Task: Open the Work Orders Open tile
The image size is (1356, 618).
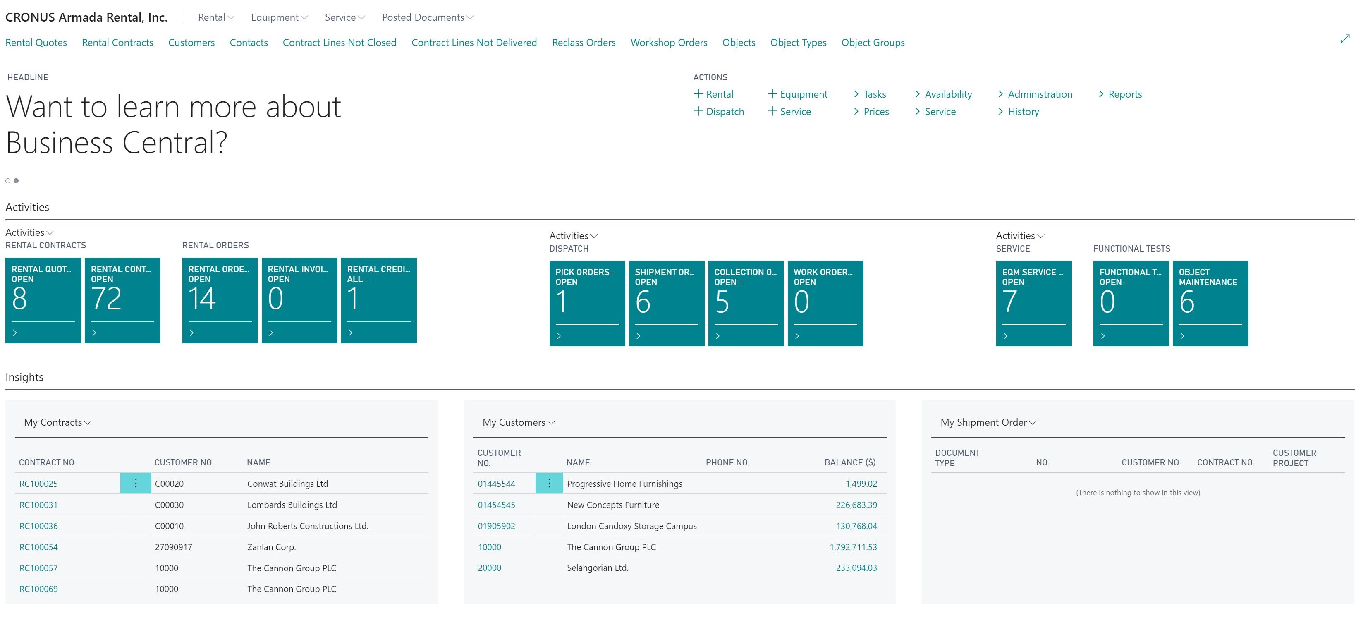Action: (x=824, y=303)
